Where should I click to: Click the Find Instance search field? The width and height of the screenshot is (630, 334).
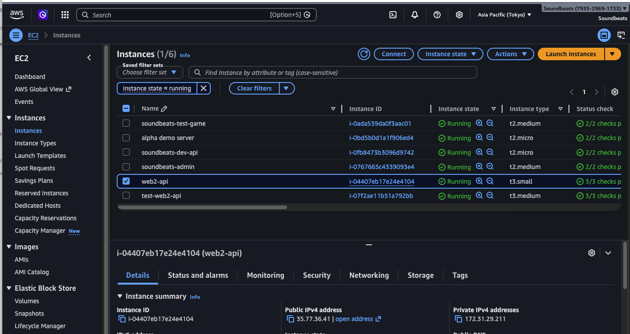point(333,72)
